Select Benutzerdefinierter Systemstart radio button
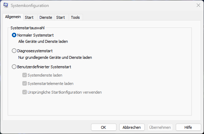 [x=14, y=67]
